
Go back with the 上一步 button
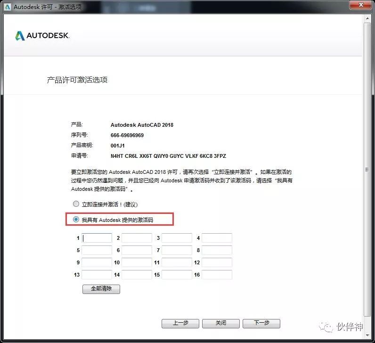(180, 323)
